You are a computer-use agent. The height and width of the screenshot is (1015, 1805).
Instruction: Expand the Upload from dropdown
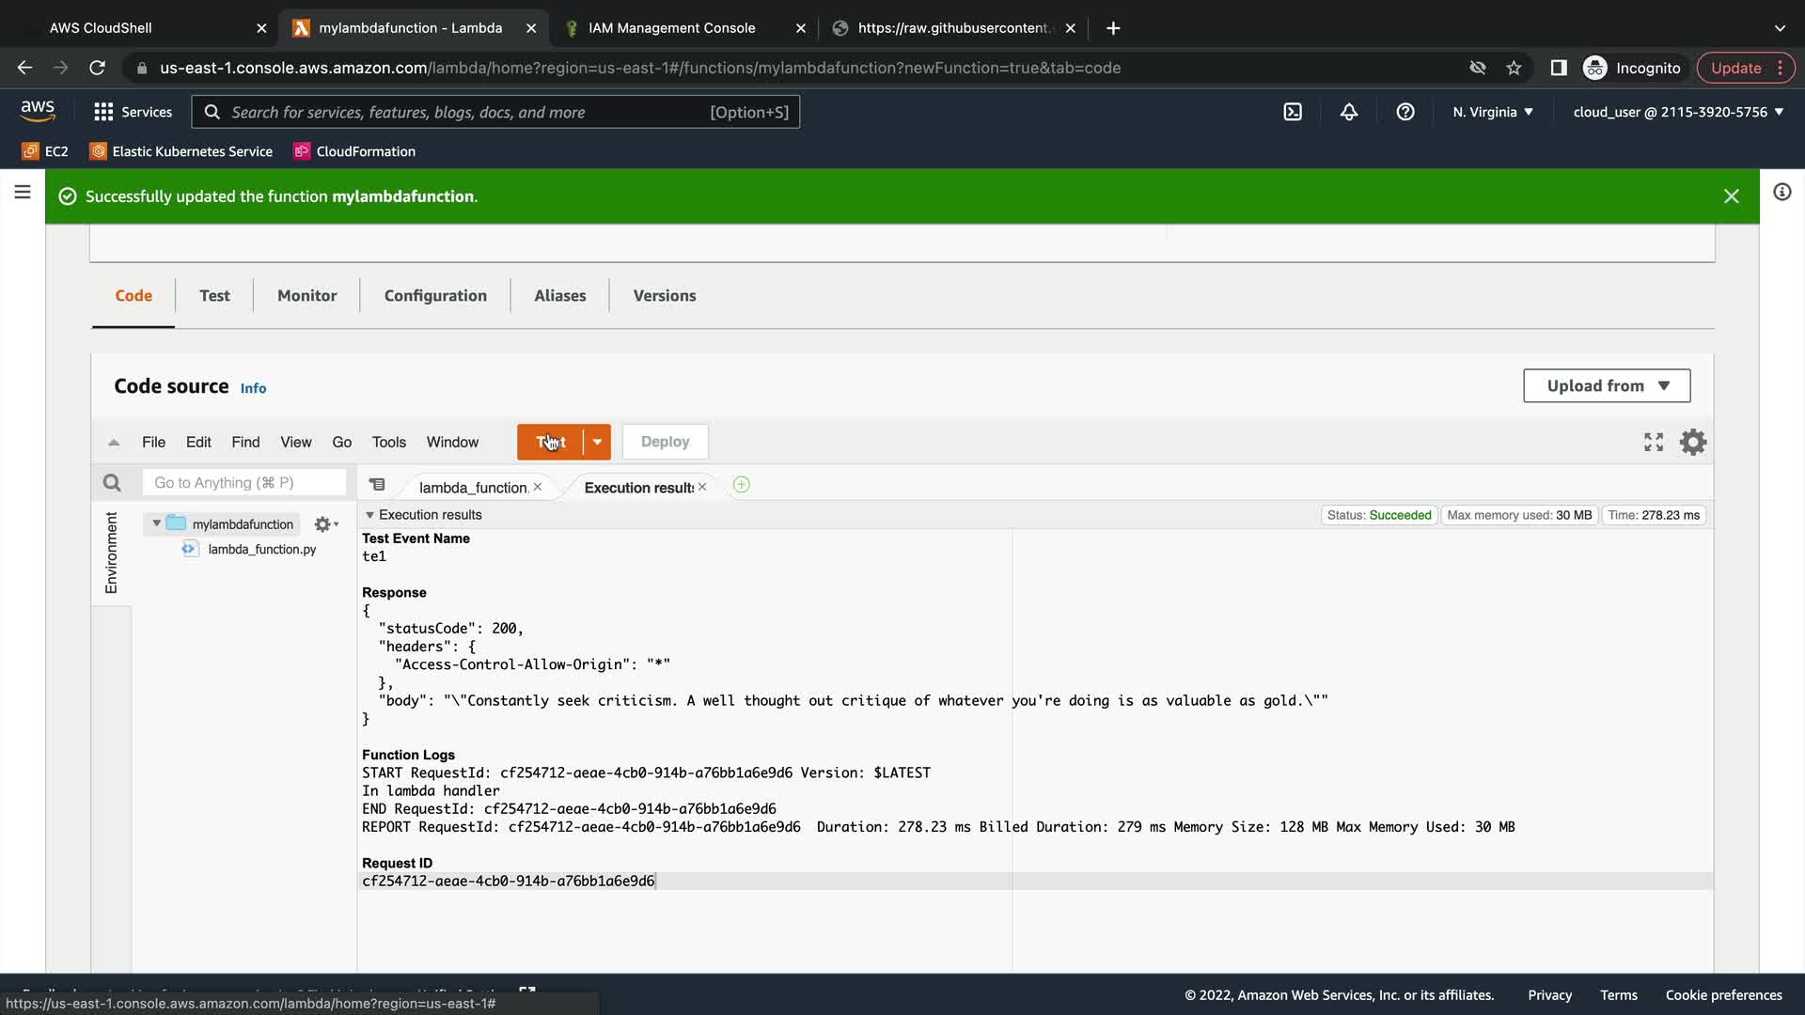click(x=1607, y=386)
